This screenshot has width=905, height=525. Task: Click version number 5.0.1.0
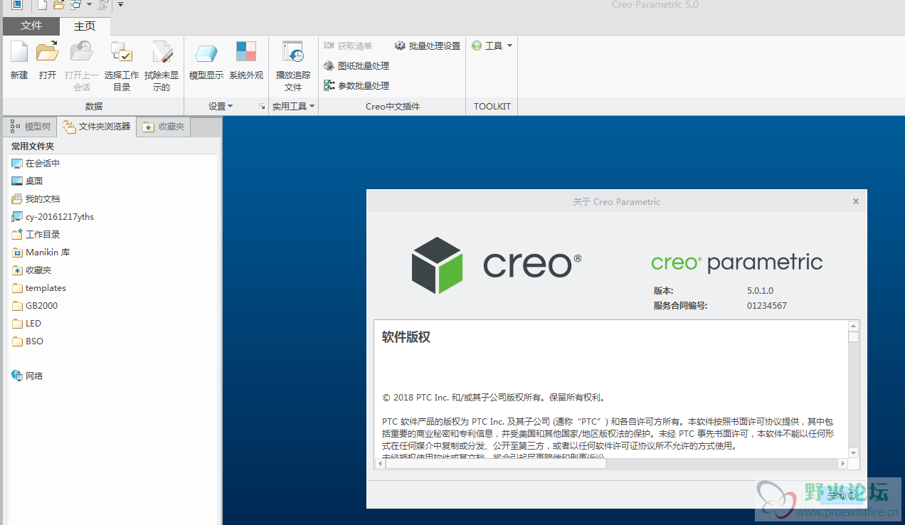(760, 291)
